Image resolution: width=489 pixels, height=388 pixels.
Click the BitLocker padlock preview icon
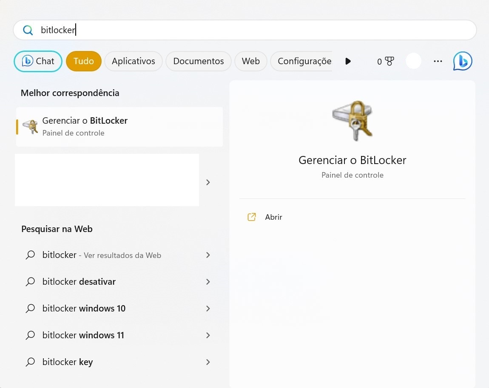[352, 120]
